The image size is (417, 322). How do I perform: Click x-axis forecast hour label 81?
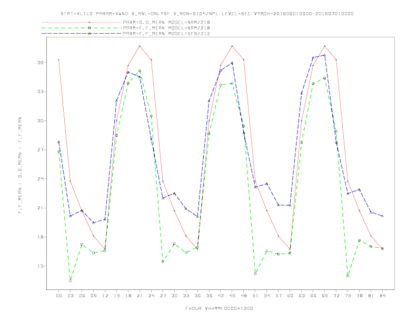[371, 296]
